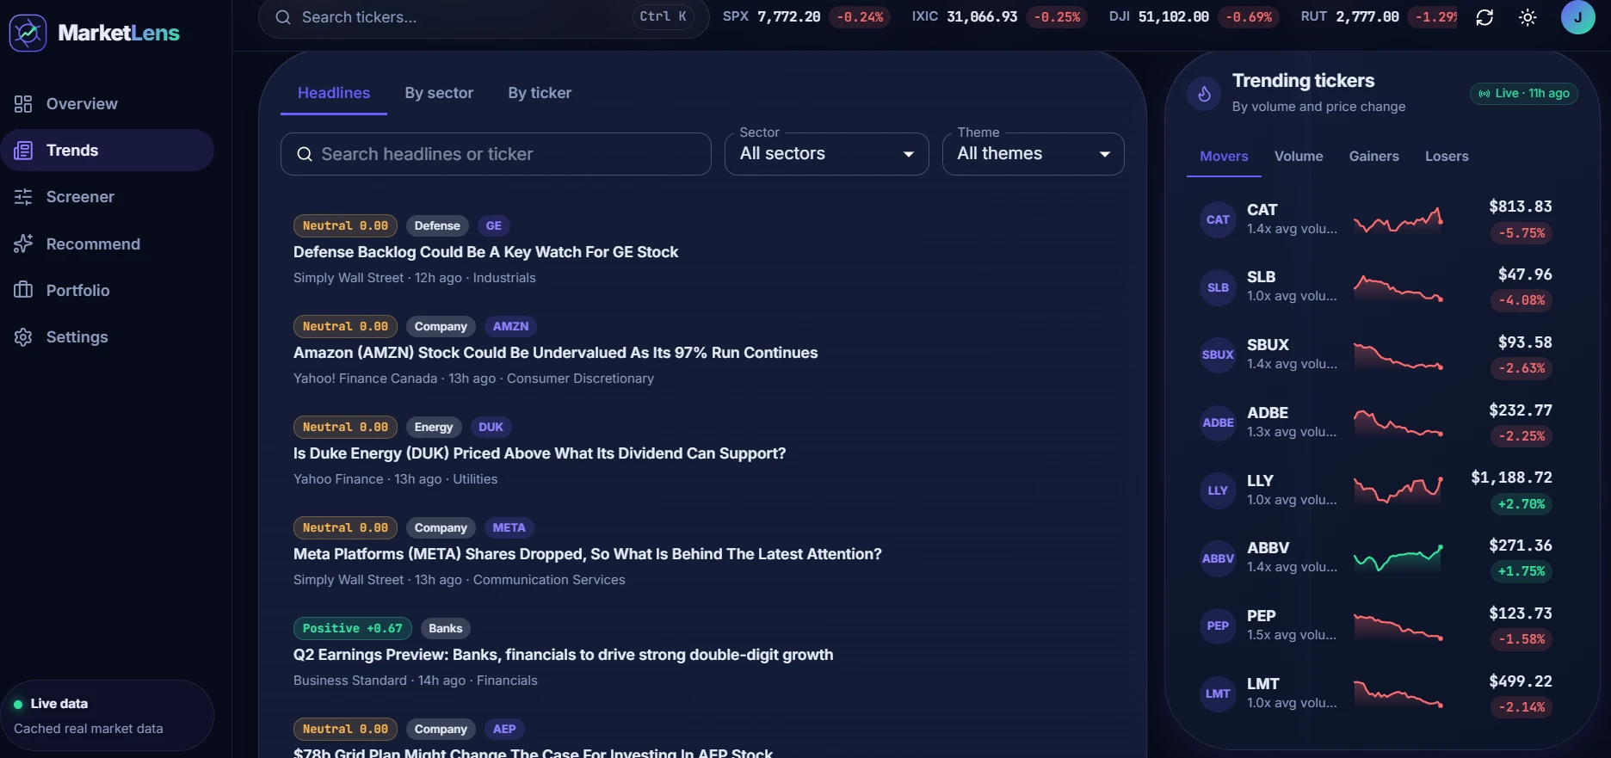The image size is (1611, 758).
Task: Select the Gainers tab
Action: 1373,157
